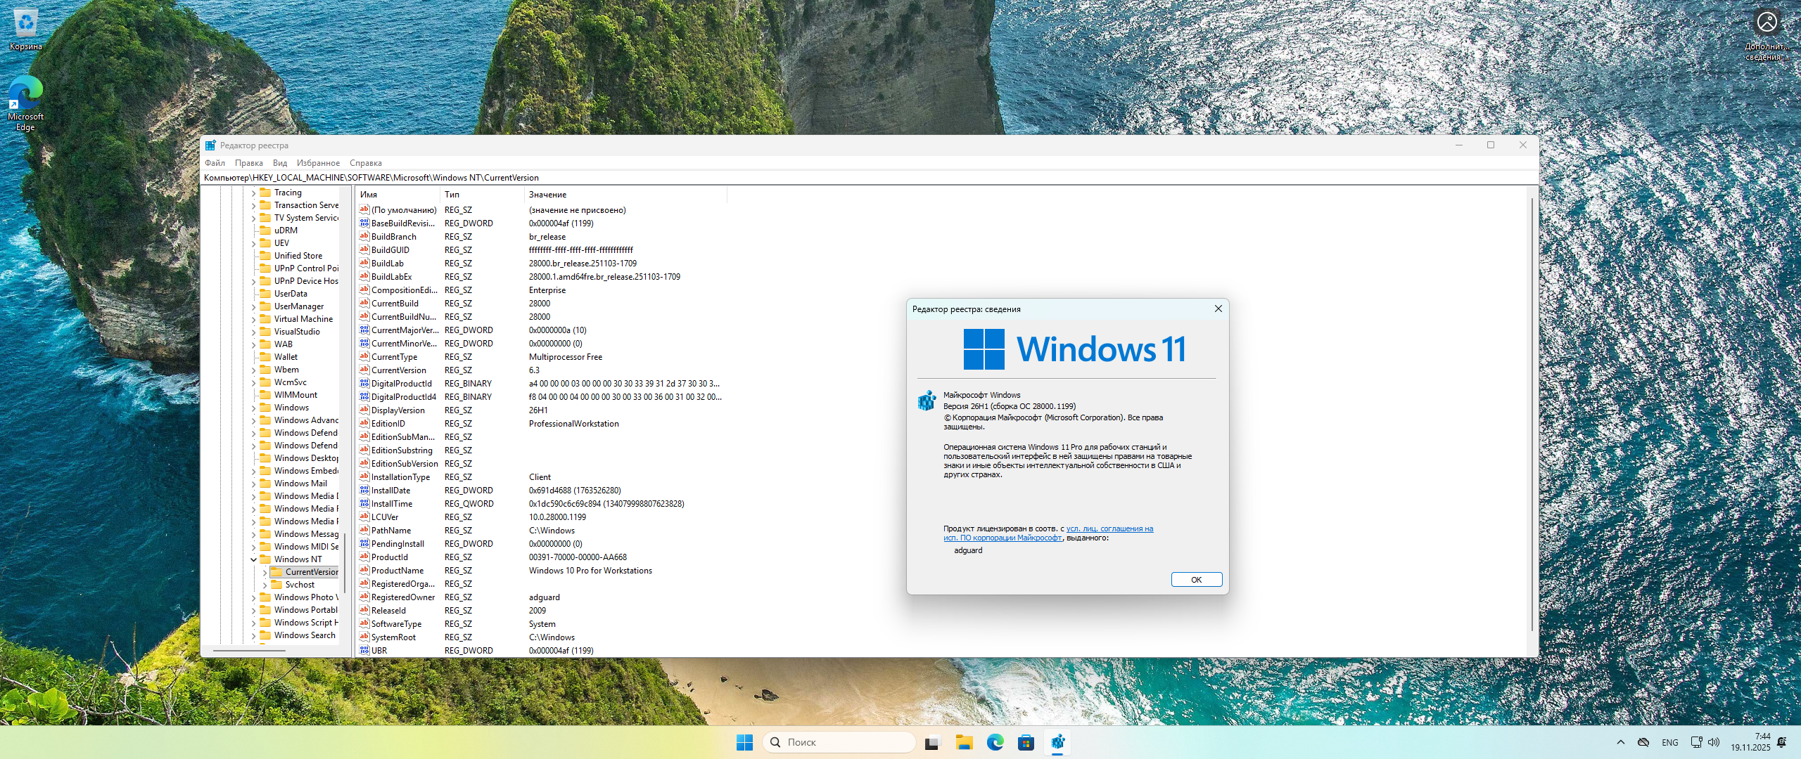Click OK in the about dialog
The height and width of the screenshot is (759, 1801).
(x=1196, y=580)
